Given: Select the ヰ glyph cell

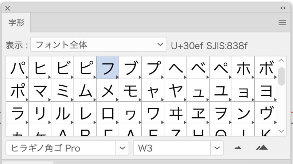Looking at the screenshot, I should [175, 113].
